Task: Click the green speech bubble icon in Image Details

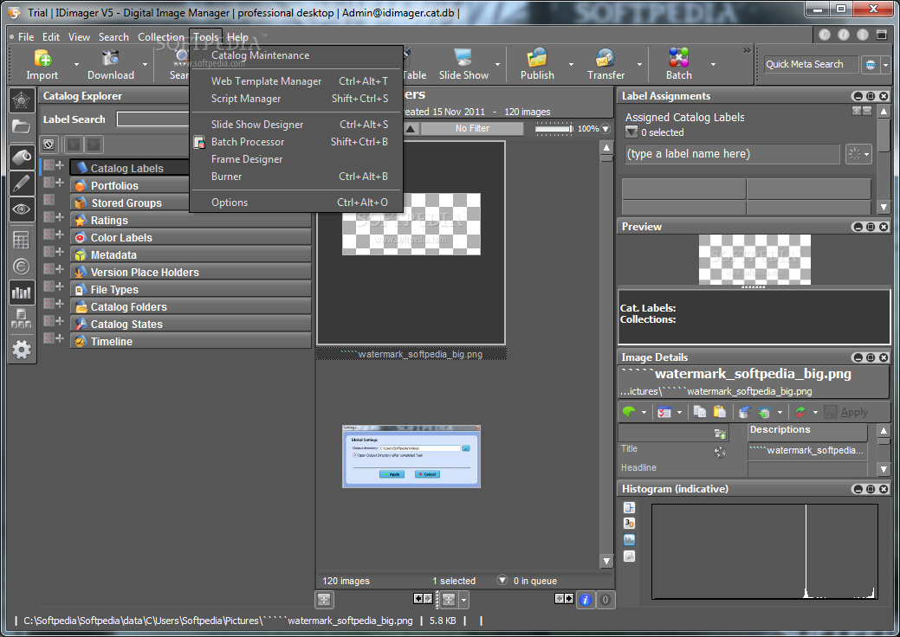Action: (629, 412)
